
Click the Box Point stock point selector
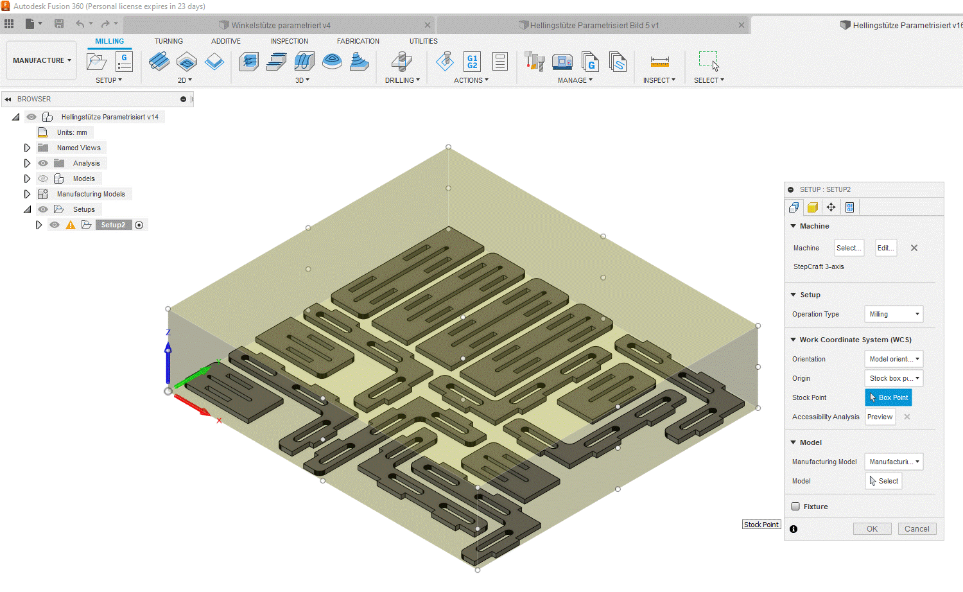(x=889, y=397)
